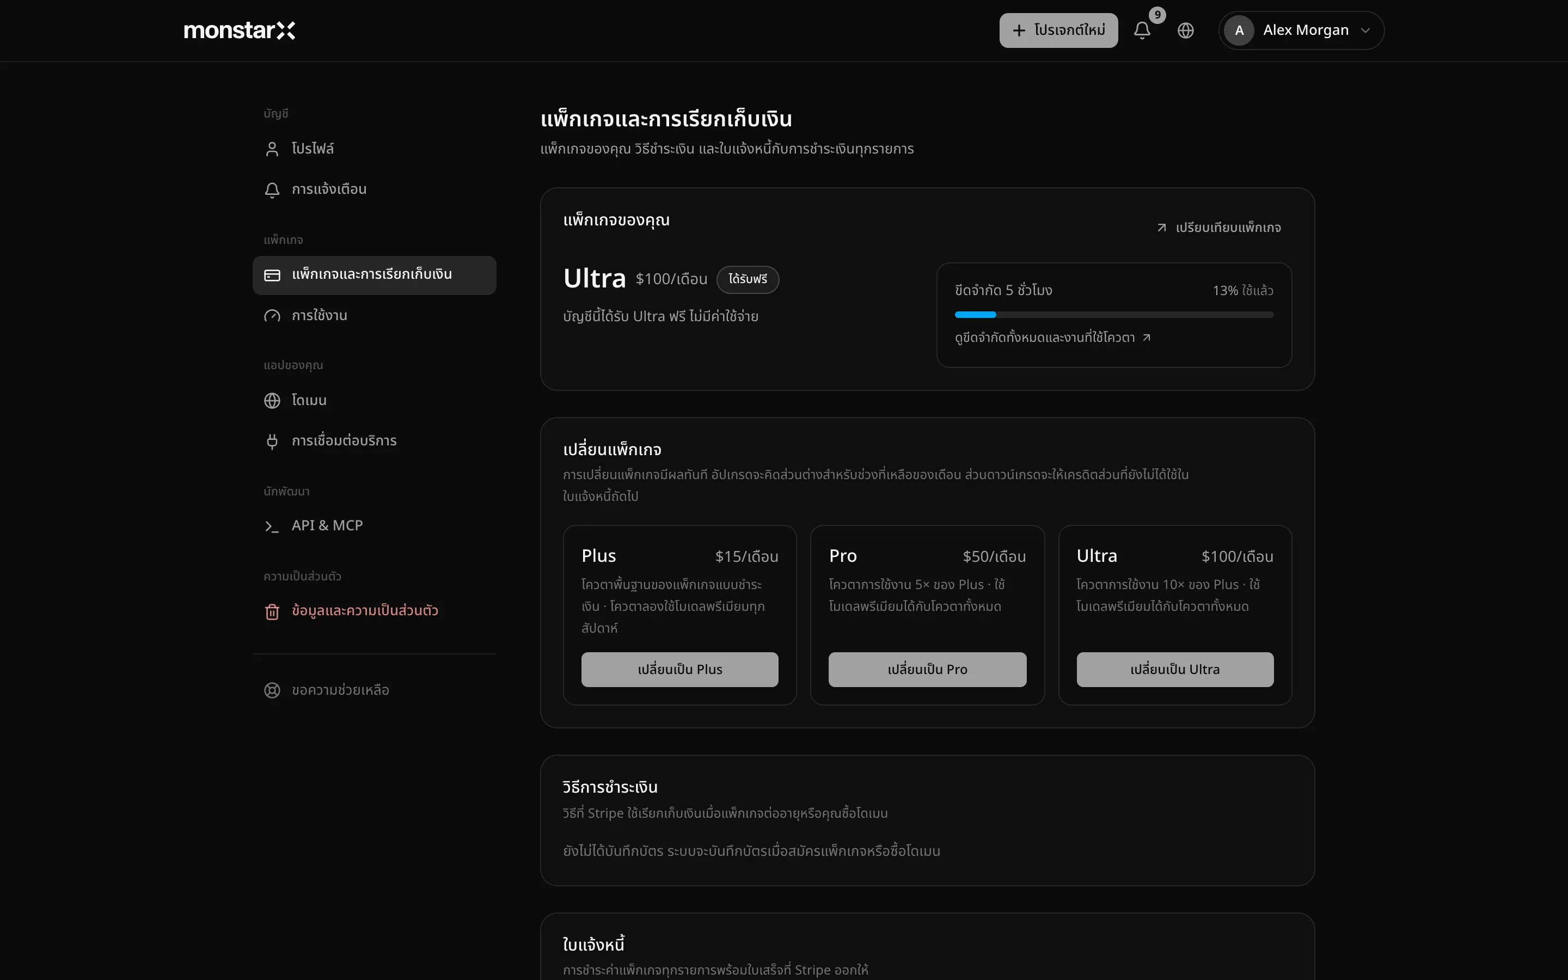
Task: Click เปลี่ยนเป็น Pro button
Action: point(927,669)
